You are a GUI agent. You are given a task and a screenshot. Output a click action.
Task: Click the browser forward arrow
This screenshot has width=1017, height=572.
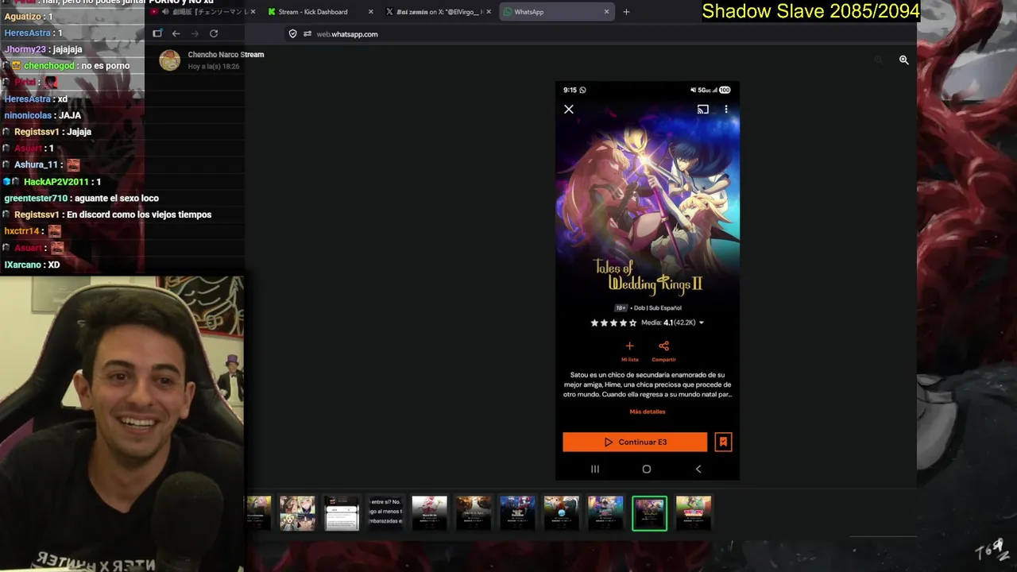(195, 33)
